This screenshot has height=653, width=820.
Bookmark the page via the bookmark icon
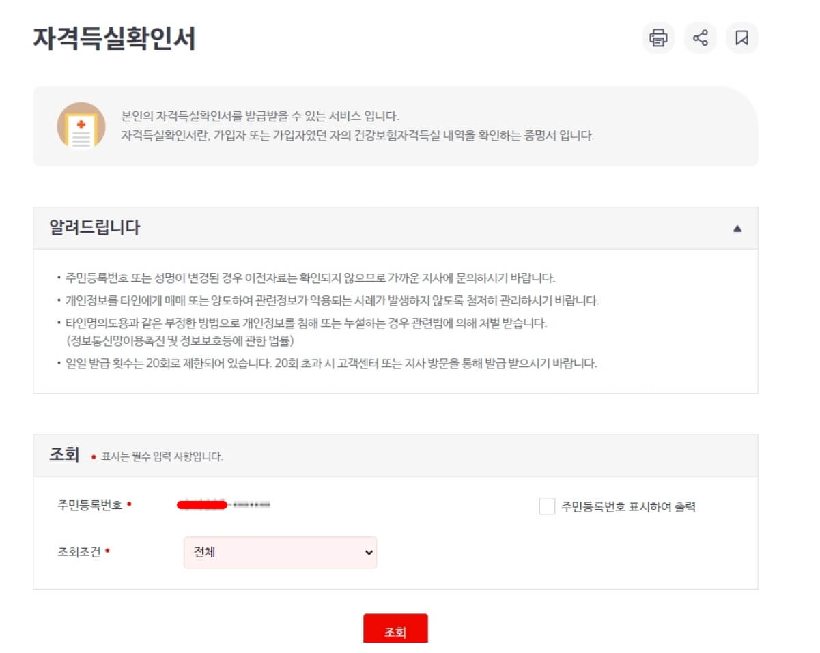[x=741, y=38]
